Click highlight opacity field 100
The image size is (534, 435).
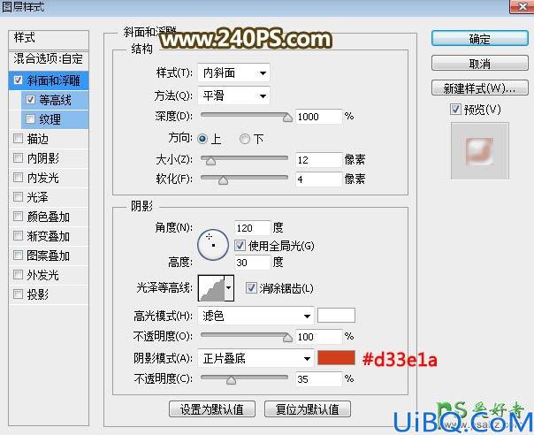coord(318,337)
